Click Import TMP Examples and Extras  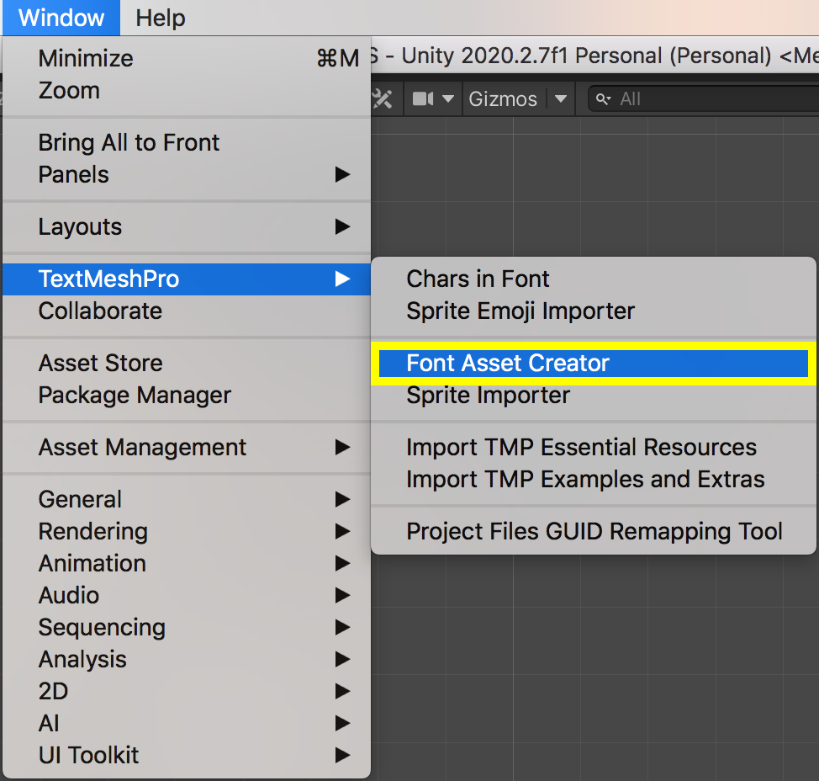tap(594, 480)
